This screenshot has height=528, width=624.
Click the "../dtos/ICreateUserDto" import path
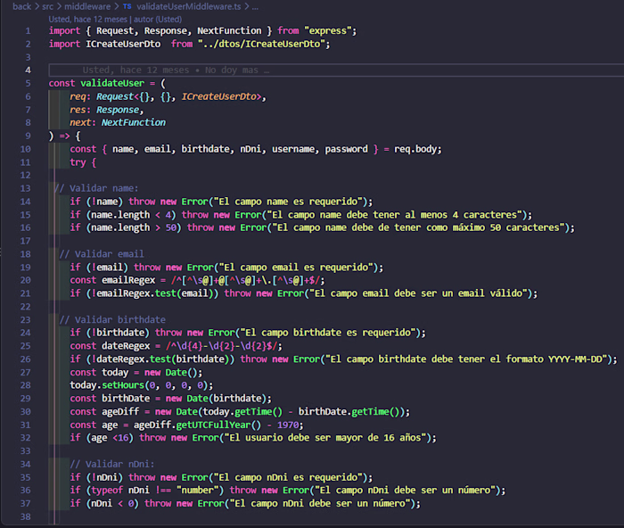[261, 44]
